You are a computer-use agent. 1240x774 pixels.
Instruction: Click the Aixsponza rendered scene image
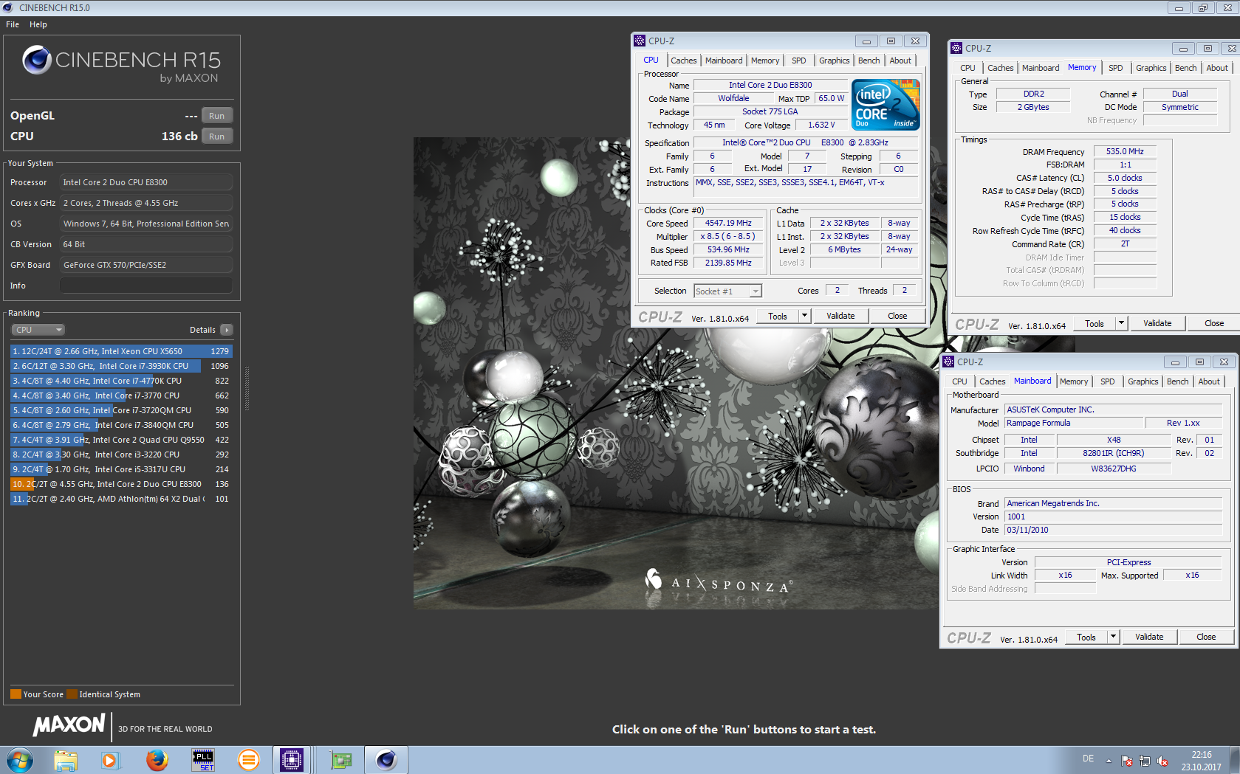(676, 373)
